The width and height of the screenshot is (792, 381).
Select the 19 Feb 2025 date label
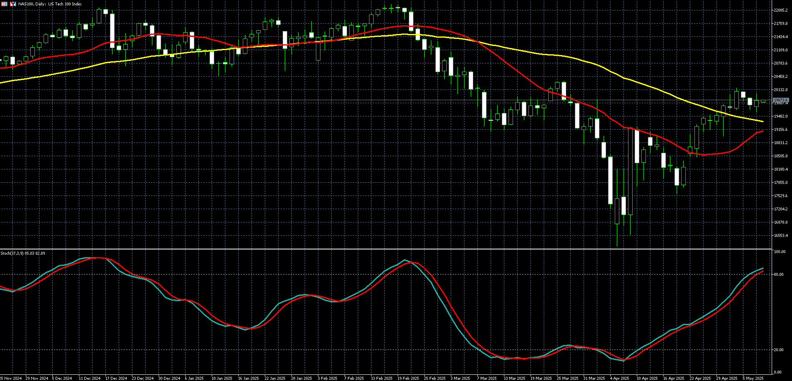(x=408, y=378)
